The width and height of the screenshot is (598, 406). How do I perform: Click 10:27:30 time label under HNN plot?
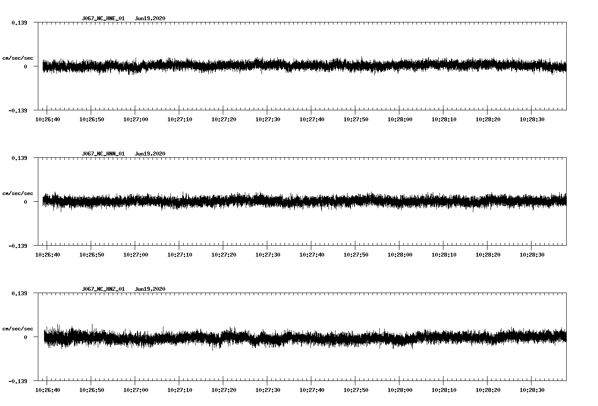[268, 255]
